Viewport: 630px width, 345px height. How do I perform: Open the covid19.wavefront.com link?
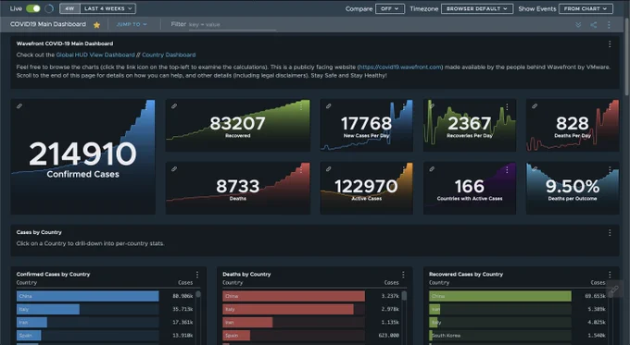(400, 67)
